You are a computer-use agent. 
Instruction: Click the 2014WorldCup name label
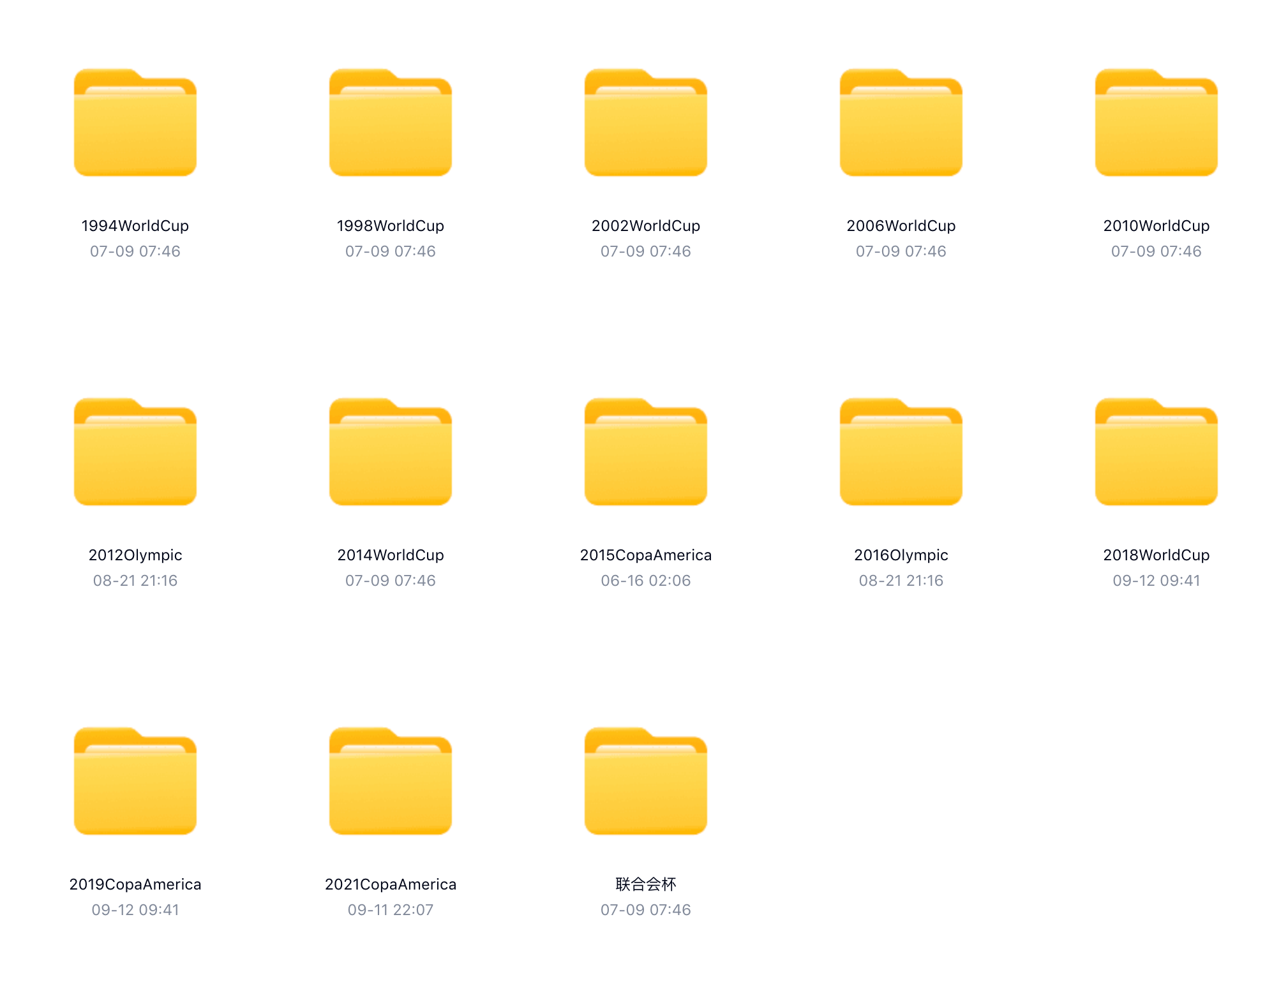tap(391, 555)
